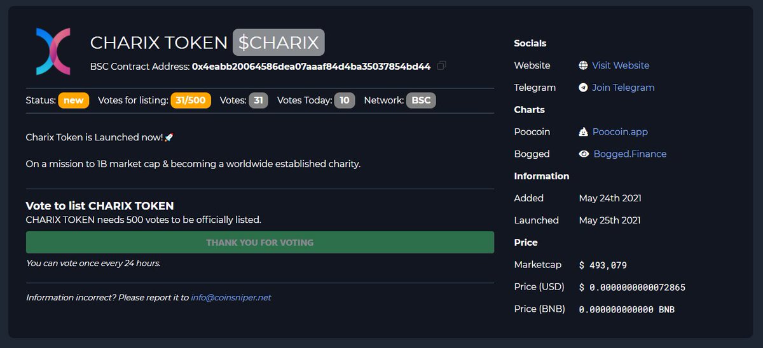Click the 31/500 votes for listing badge
Image resolution: width=763 pixels, height=348 pixels.
coord(191,100)
